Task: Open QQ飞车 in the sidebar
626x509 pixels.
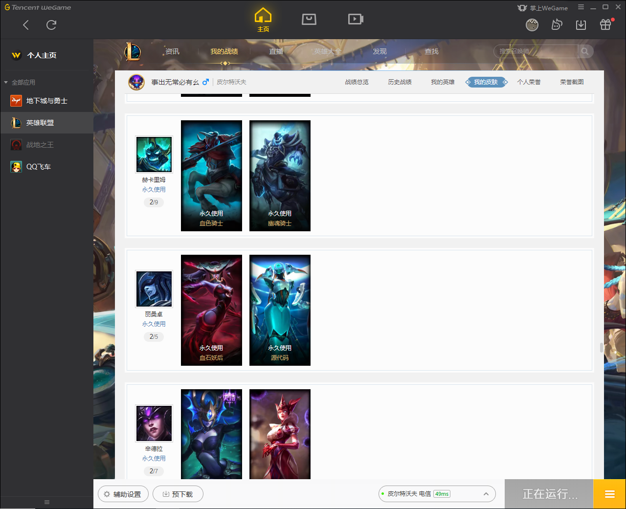Action: tap(47, 167)
